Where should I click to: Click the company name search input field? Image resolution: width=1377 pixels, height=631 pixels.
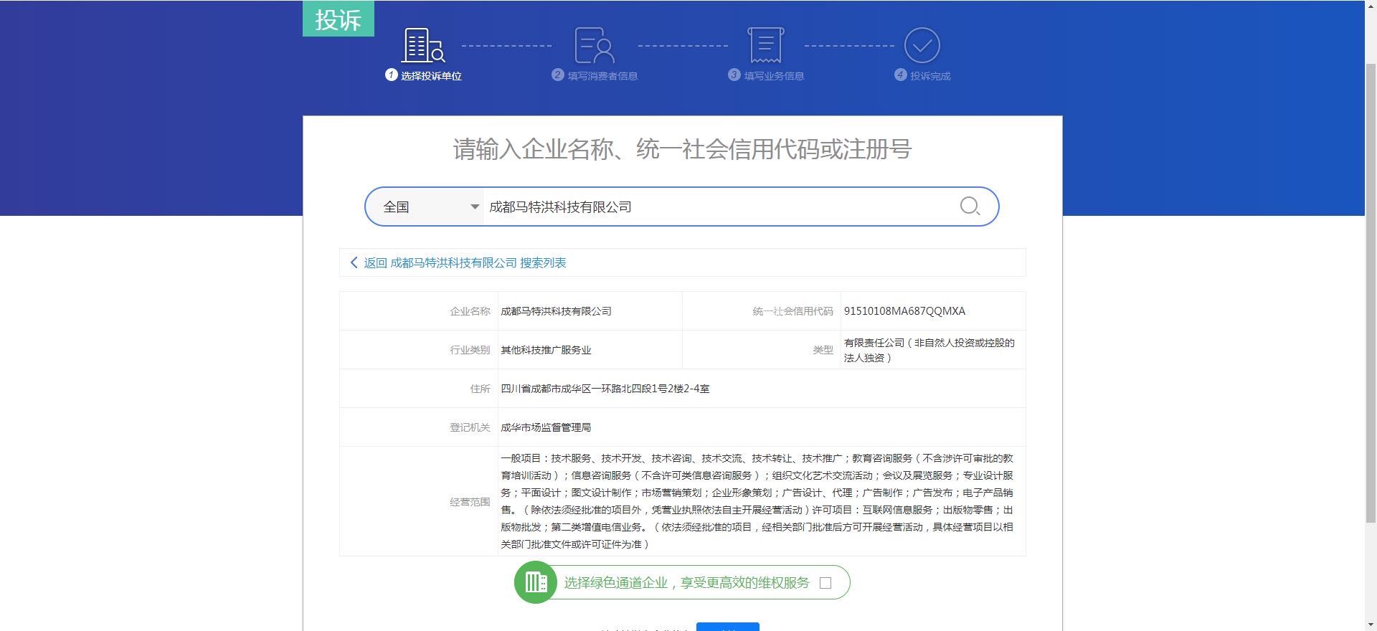point(717,207)
